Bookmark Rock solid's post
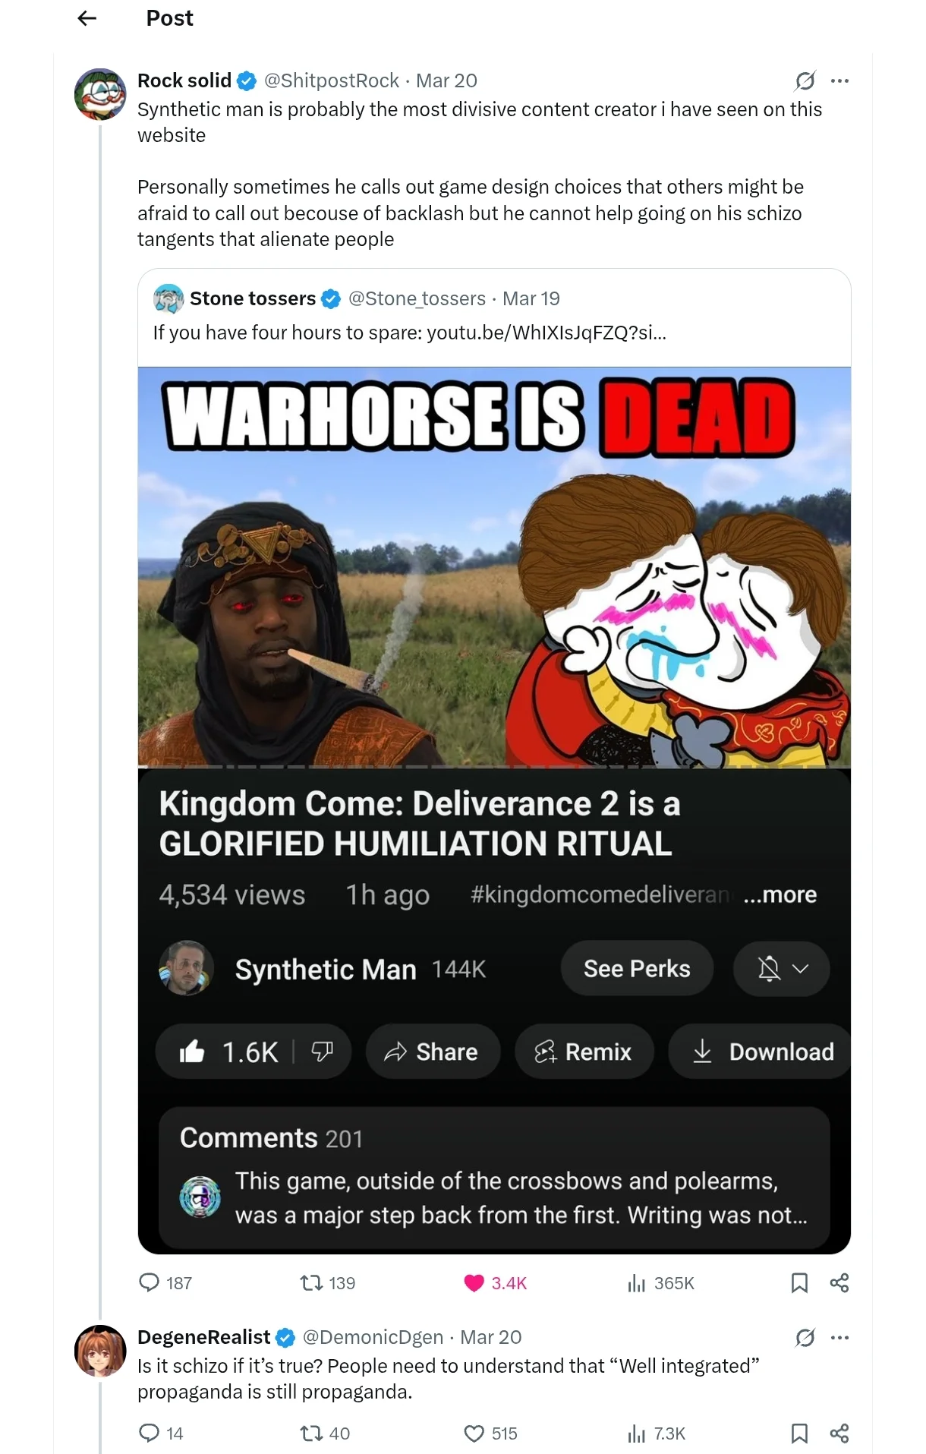Screen dimensions: 926x1454 pos(799,1282)
